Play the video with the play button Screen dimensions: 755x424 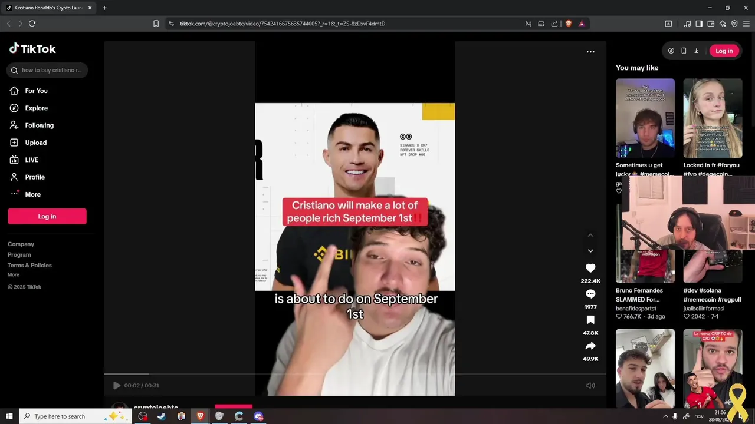[116, 385]
